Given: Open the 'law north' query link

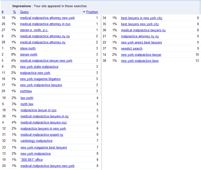Looking at the screenshot, I should point(27,98).
